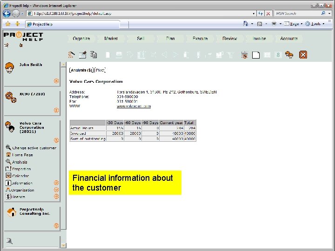335x251 pixels.
Task: Click the MSN Search box
Action: 297,13
